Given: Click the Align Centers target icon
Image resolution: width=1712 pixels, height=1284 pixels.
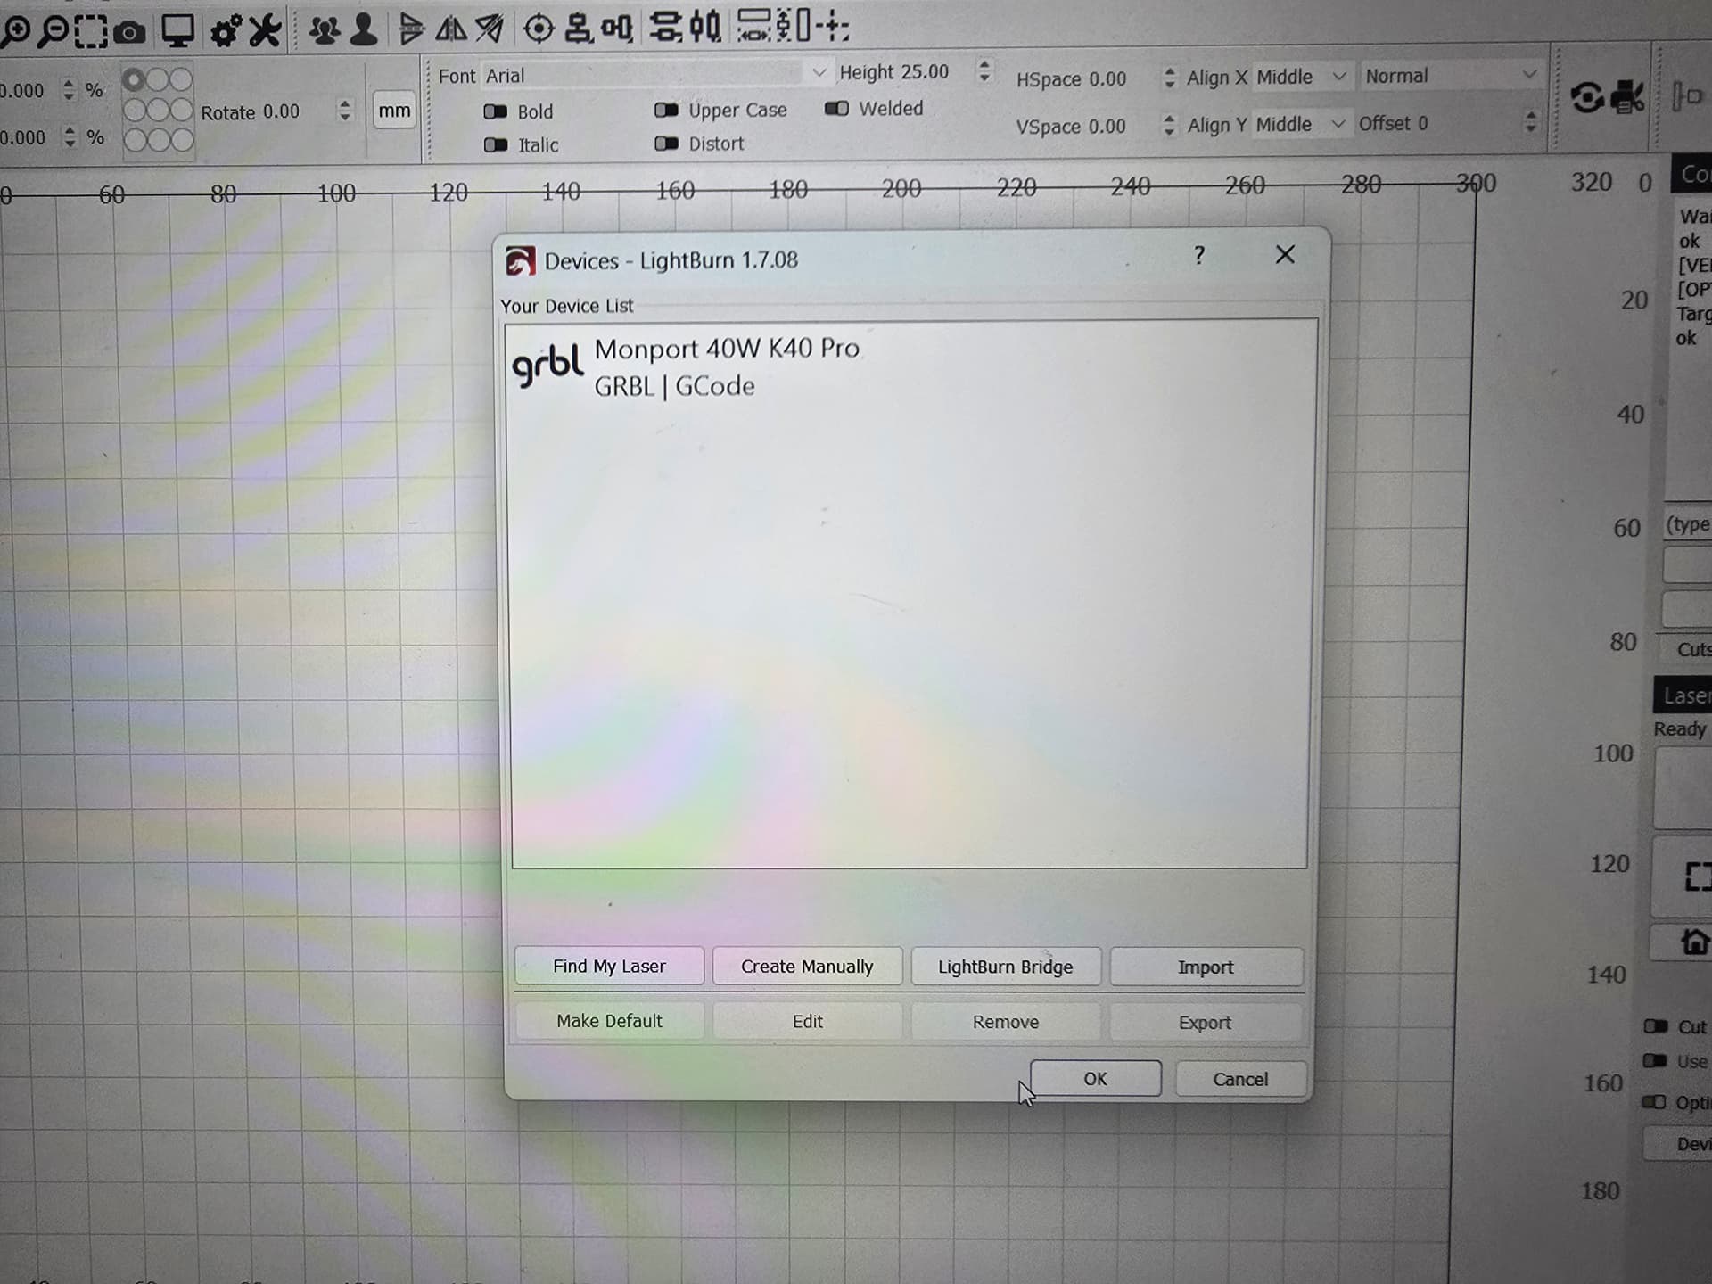Looking at the screenshot, I should [x=539, y=29].
